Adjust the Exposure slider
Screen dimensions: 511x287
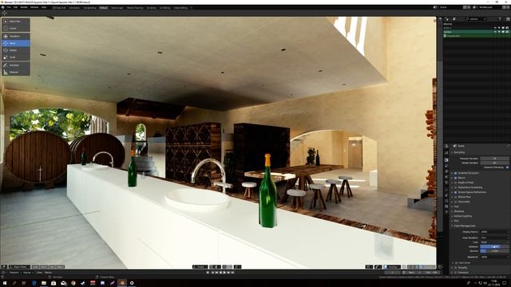[x=494, y=246]
